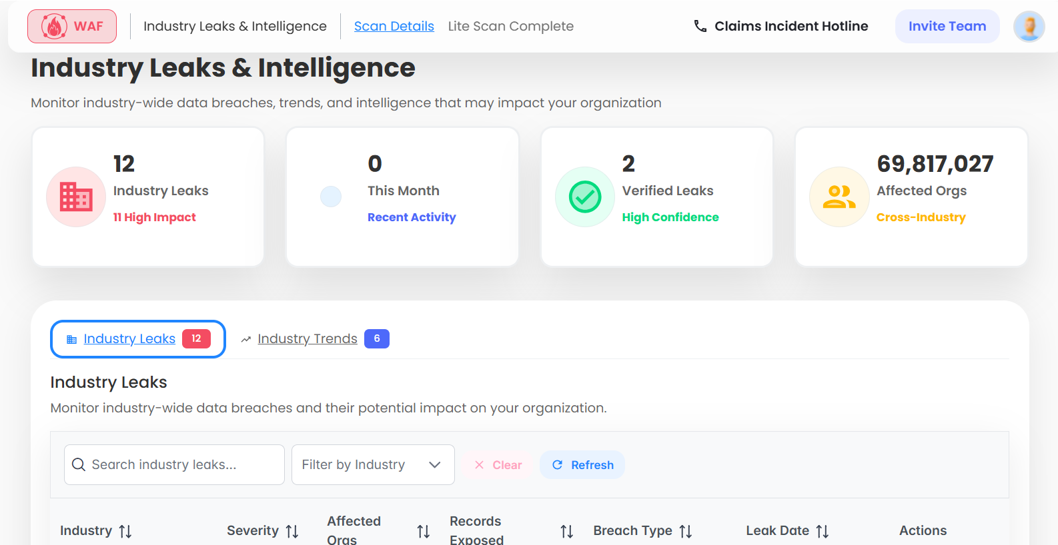Open the user profile avatar
The width and height of the screenshot is (1058, 545).
point(1029,27)
